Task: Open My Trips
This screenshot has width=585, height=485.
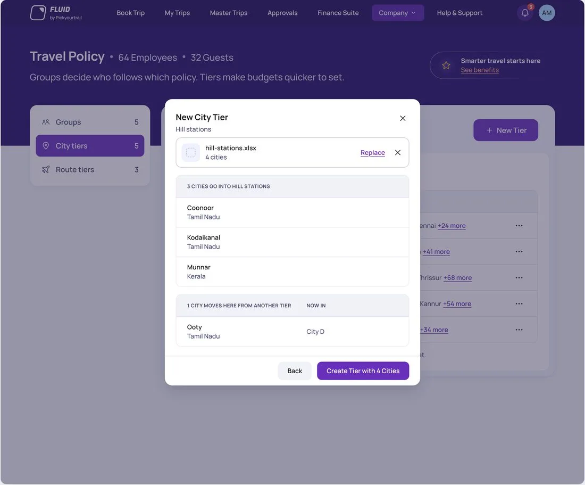Action: tap(177, 13)
